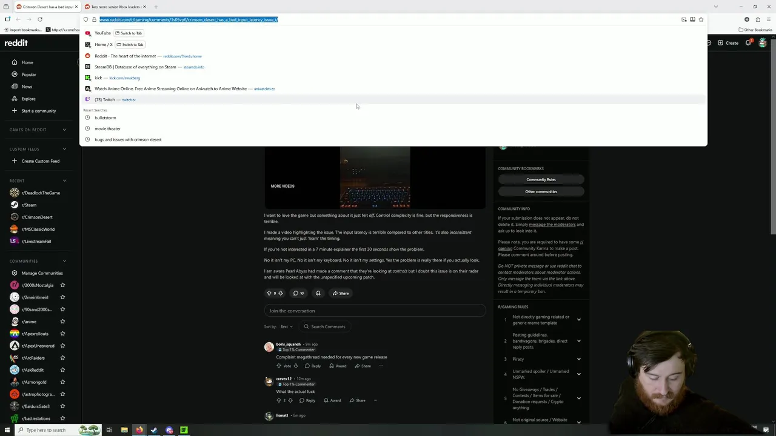
Task: Collapse the Custom Feeds section
Action: coord(64,149)
